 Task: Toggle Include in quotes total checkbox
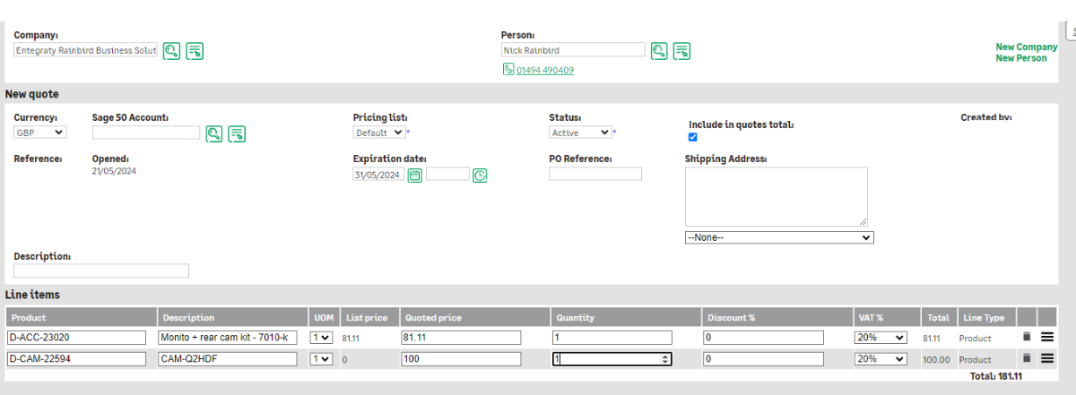[692, 137]
